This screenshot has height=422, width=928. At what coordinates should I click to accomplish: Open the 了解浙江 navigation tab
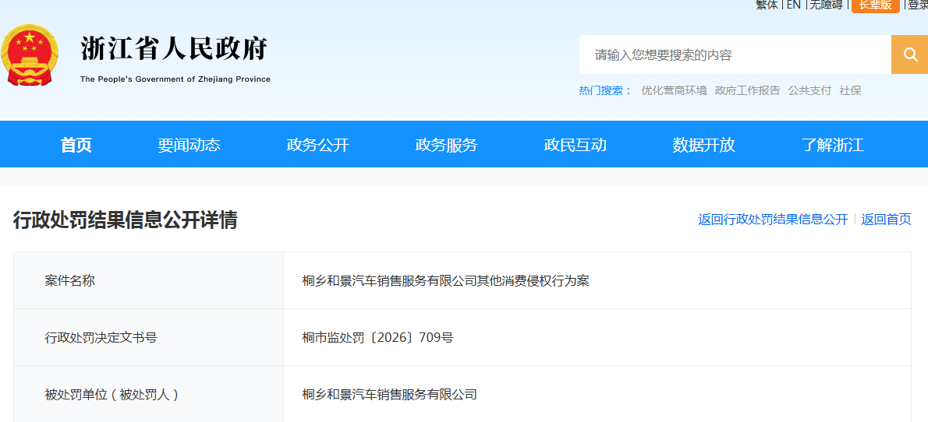point(833,145)
